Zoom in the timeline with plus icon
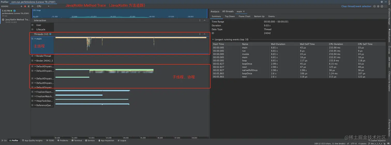Viewport: 391px width, 145px height. tap(378, 6)
